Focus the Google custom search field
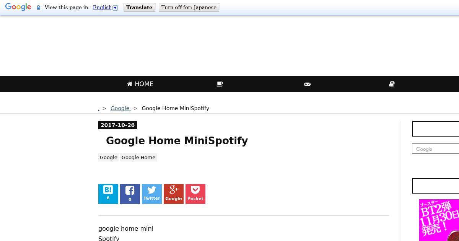Viewport: 459px width, 241px height. tap(436, 149)
